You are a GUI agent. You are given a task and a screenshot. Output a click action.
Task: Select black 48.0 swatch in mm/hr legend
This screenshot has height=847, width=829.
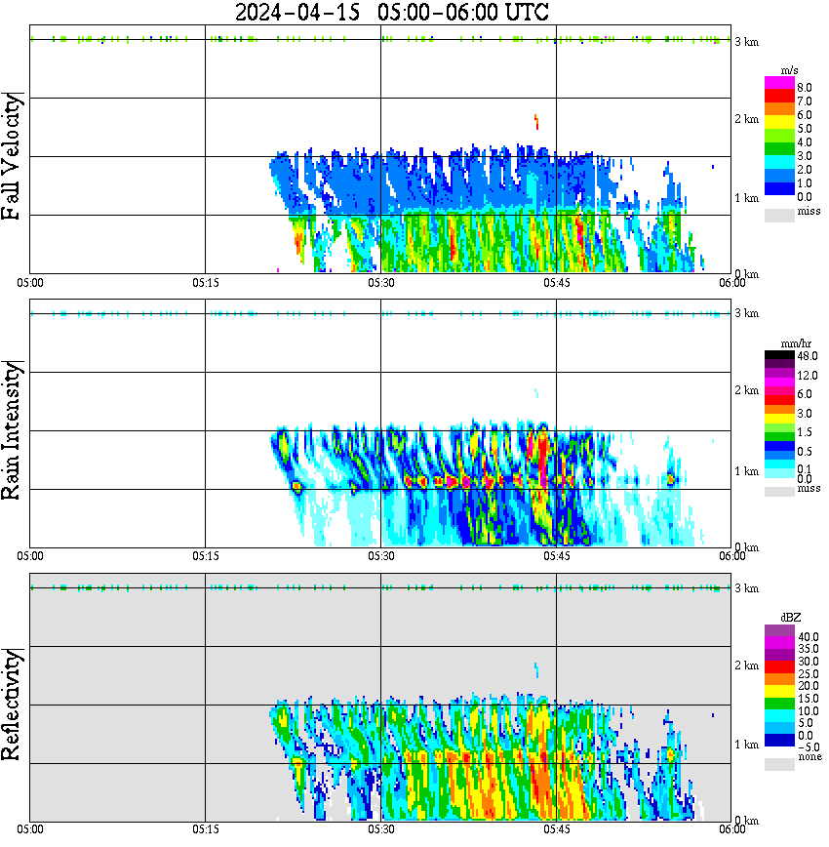[779, 355]
